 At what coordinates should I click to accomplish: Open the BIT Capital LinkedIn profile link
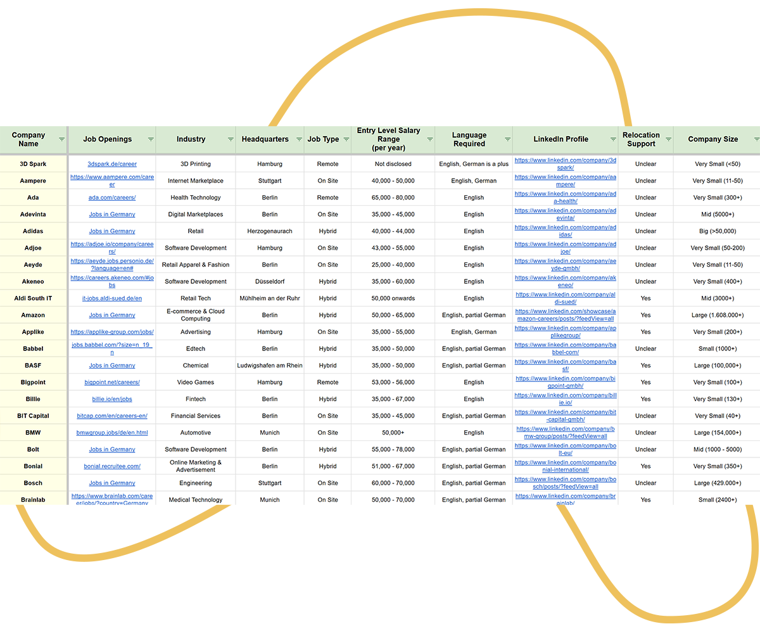566,416
